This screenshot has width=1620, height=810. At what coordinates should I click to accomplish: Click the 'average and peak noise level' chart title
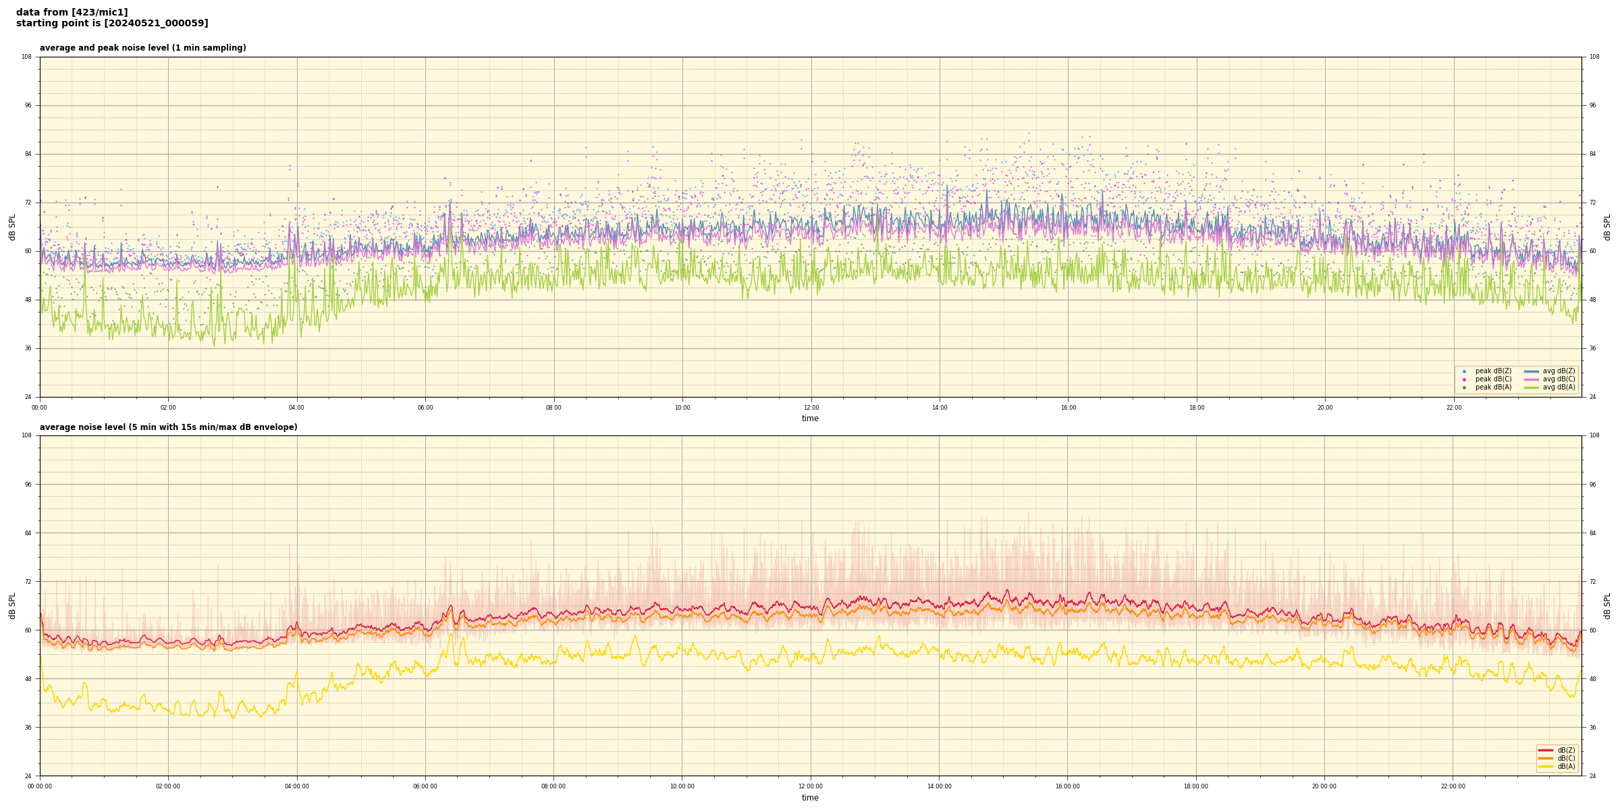tap(142, 48)
